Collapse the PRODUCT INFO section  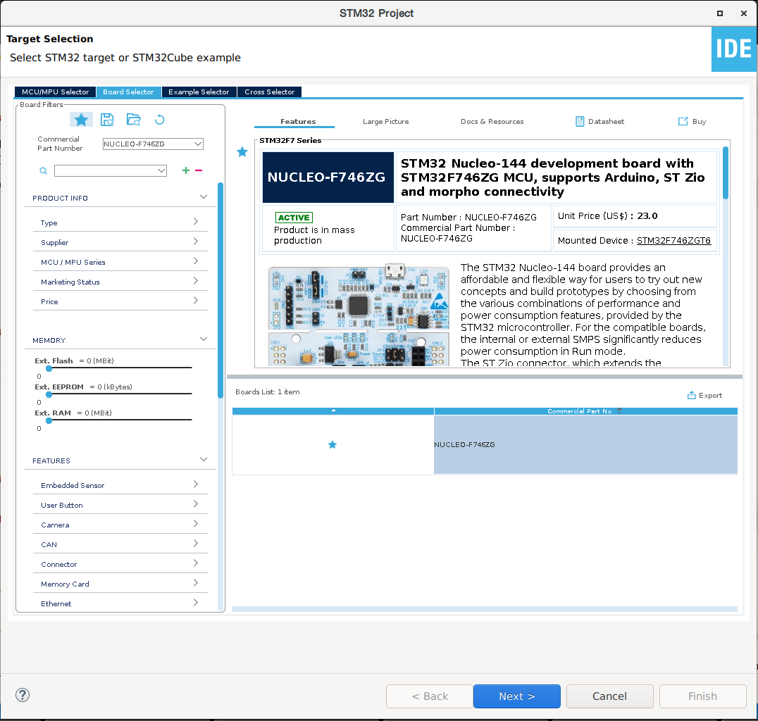tap(204, 197)
